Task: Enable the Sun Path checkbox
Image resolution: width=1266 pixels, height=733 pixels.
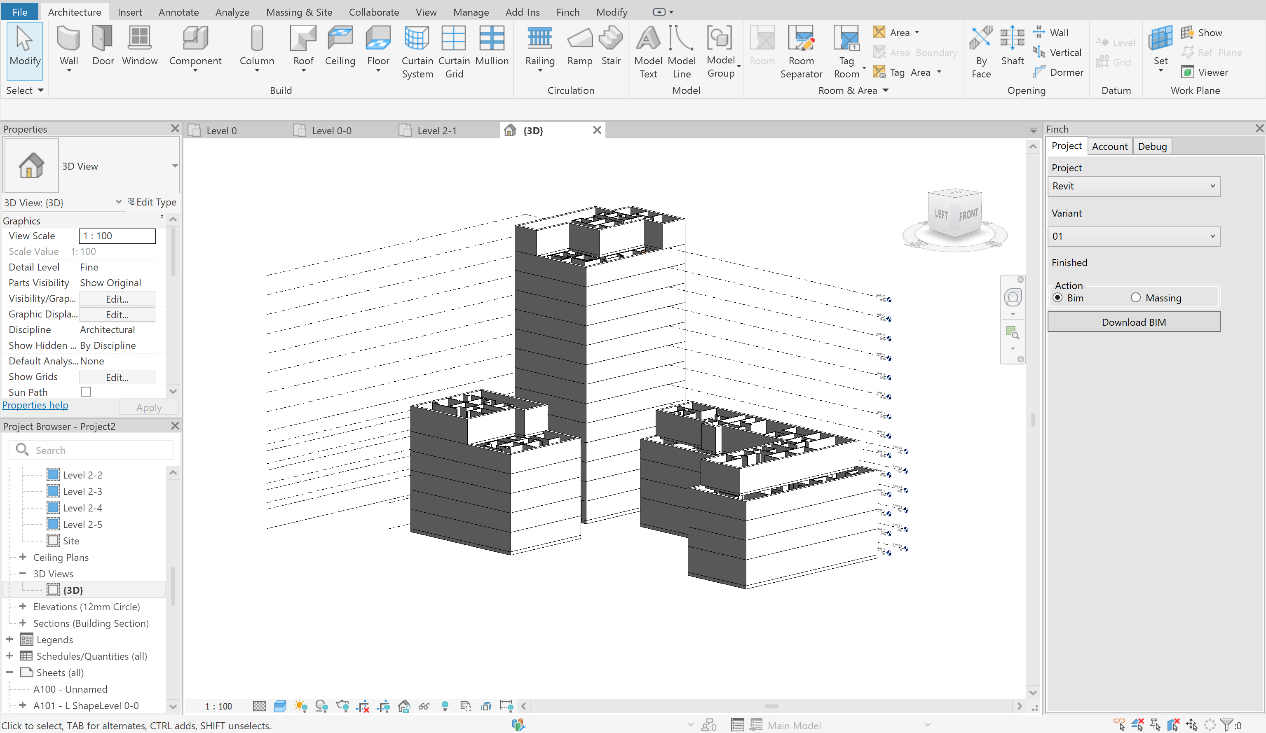Action: [x=86, y=392]
